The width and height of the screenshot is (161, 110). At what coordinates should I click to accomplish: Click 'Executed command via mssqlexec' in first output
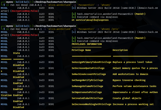(x=98, y=17)
